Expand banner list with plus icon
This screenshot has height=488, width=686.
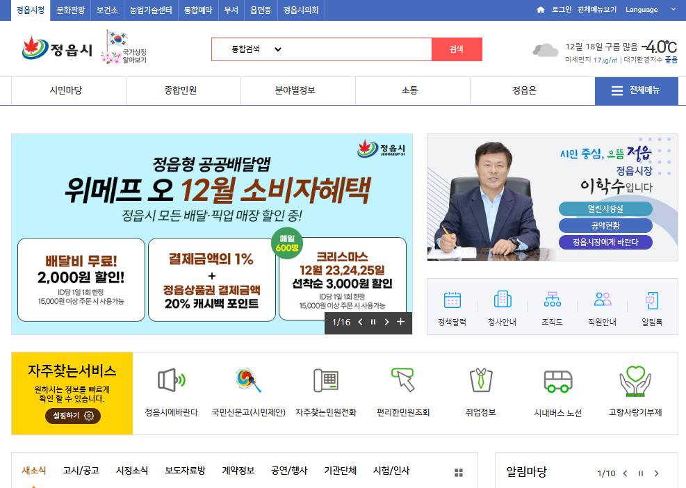pyautogui.click(x=400, y=322)
